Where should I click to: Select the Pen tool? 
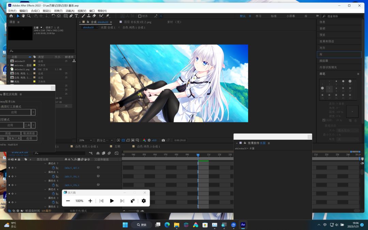pos(71,16)
